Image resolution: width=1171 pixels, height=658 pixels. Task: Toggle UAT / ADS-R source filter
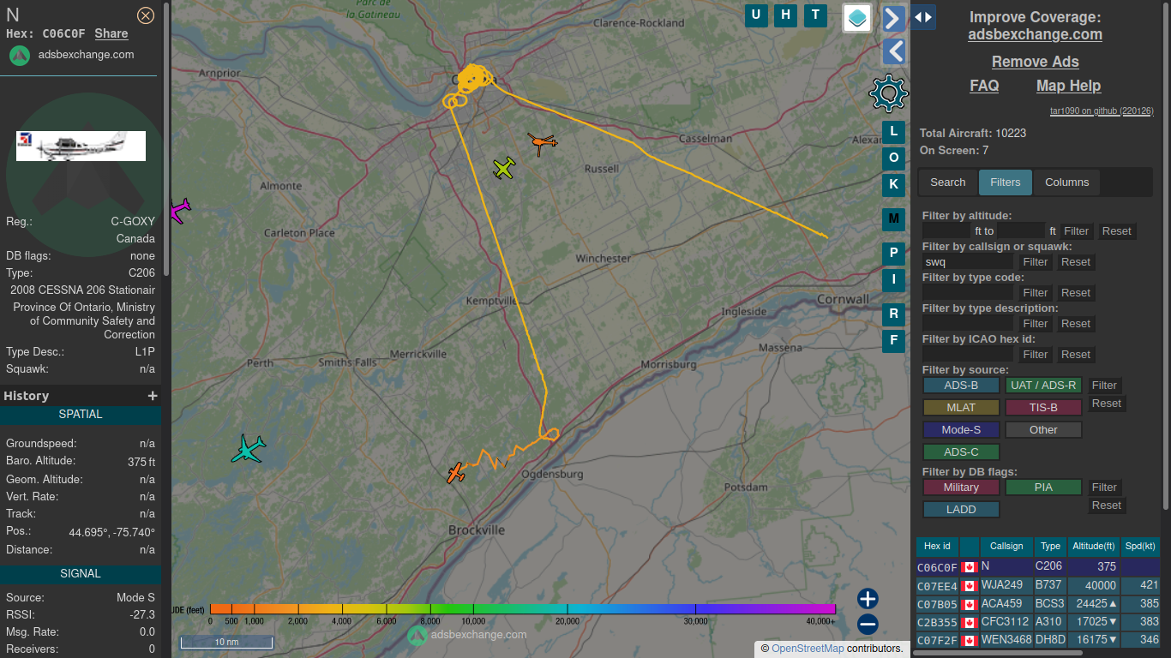1043,386
